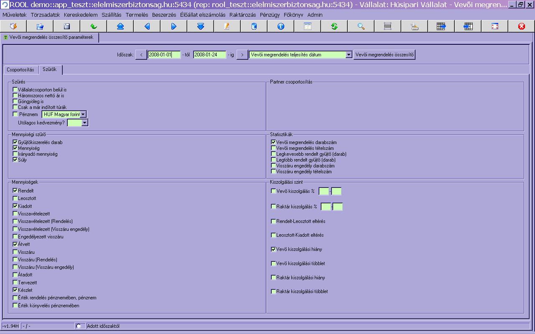Click the save floppy disk icon
The image size is (535, 334).
click(x=67, y=26)
